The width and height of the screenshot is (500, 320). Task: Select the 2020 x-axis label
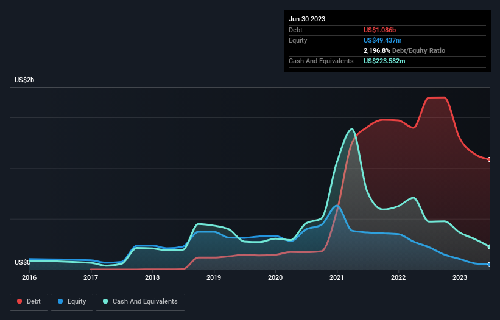tap(275, 277)
